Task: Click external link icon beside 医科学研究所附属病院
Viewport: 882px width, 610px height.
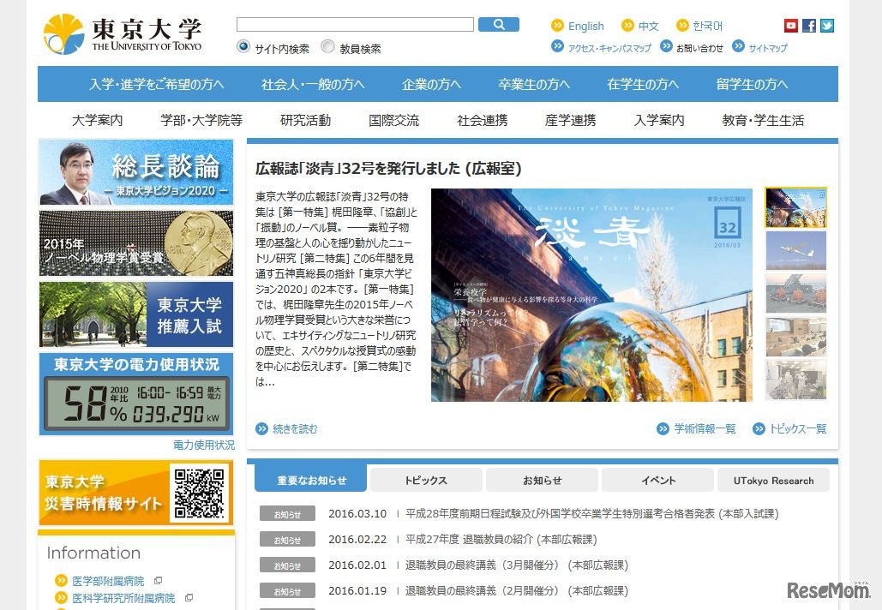Action: click(x=189, y=598)
